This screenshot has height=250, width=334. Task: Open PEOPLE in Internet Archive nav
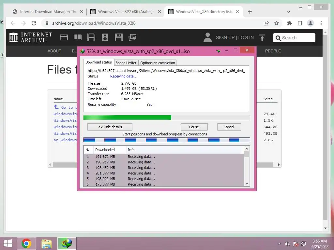coord(273,51)
